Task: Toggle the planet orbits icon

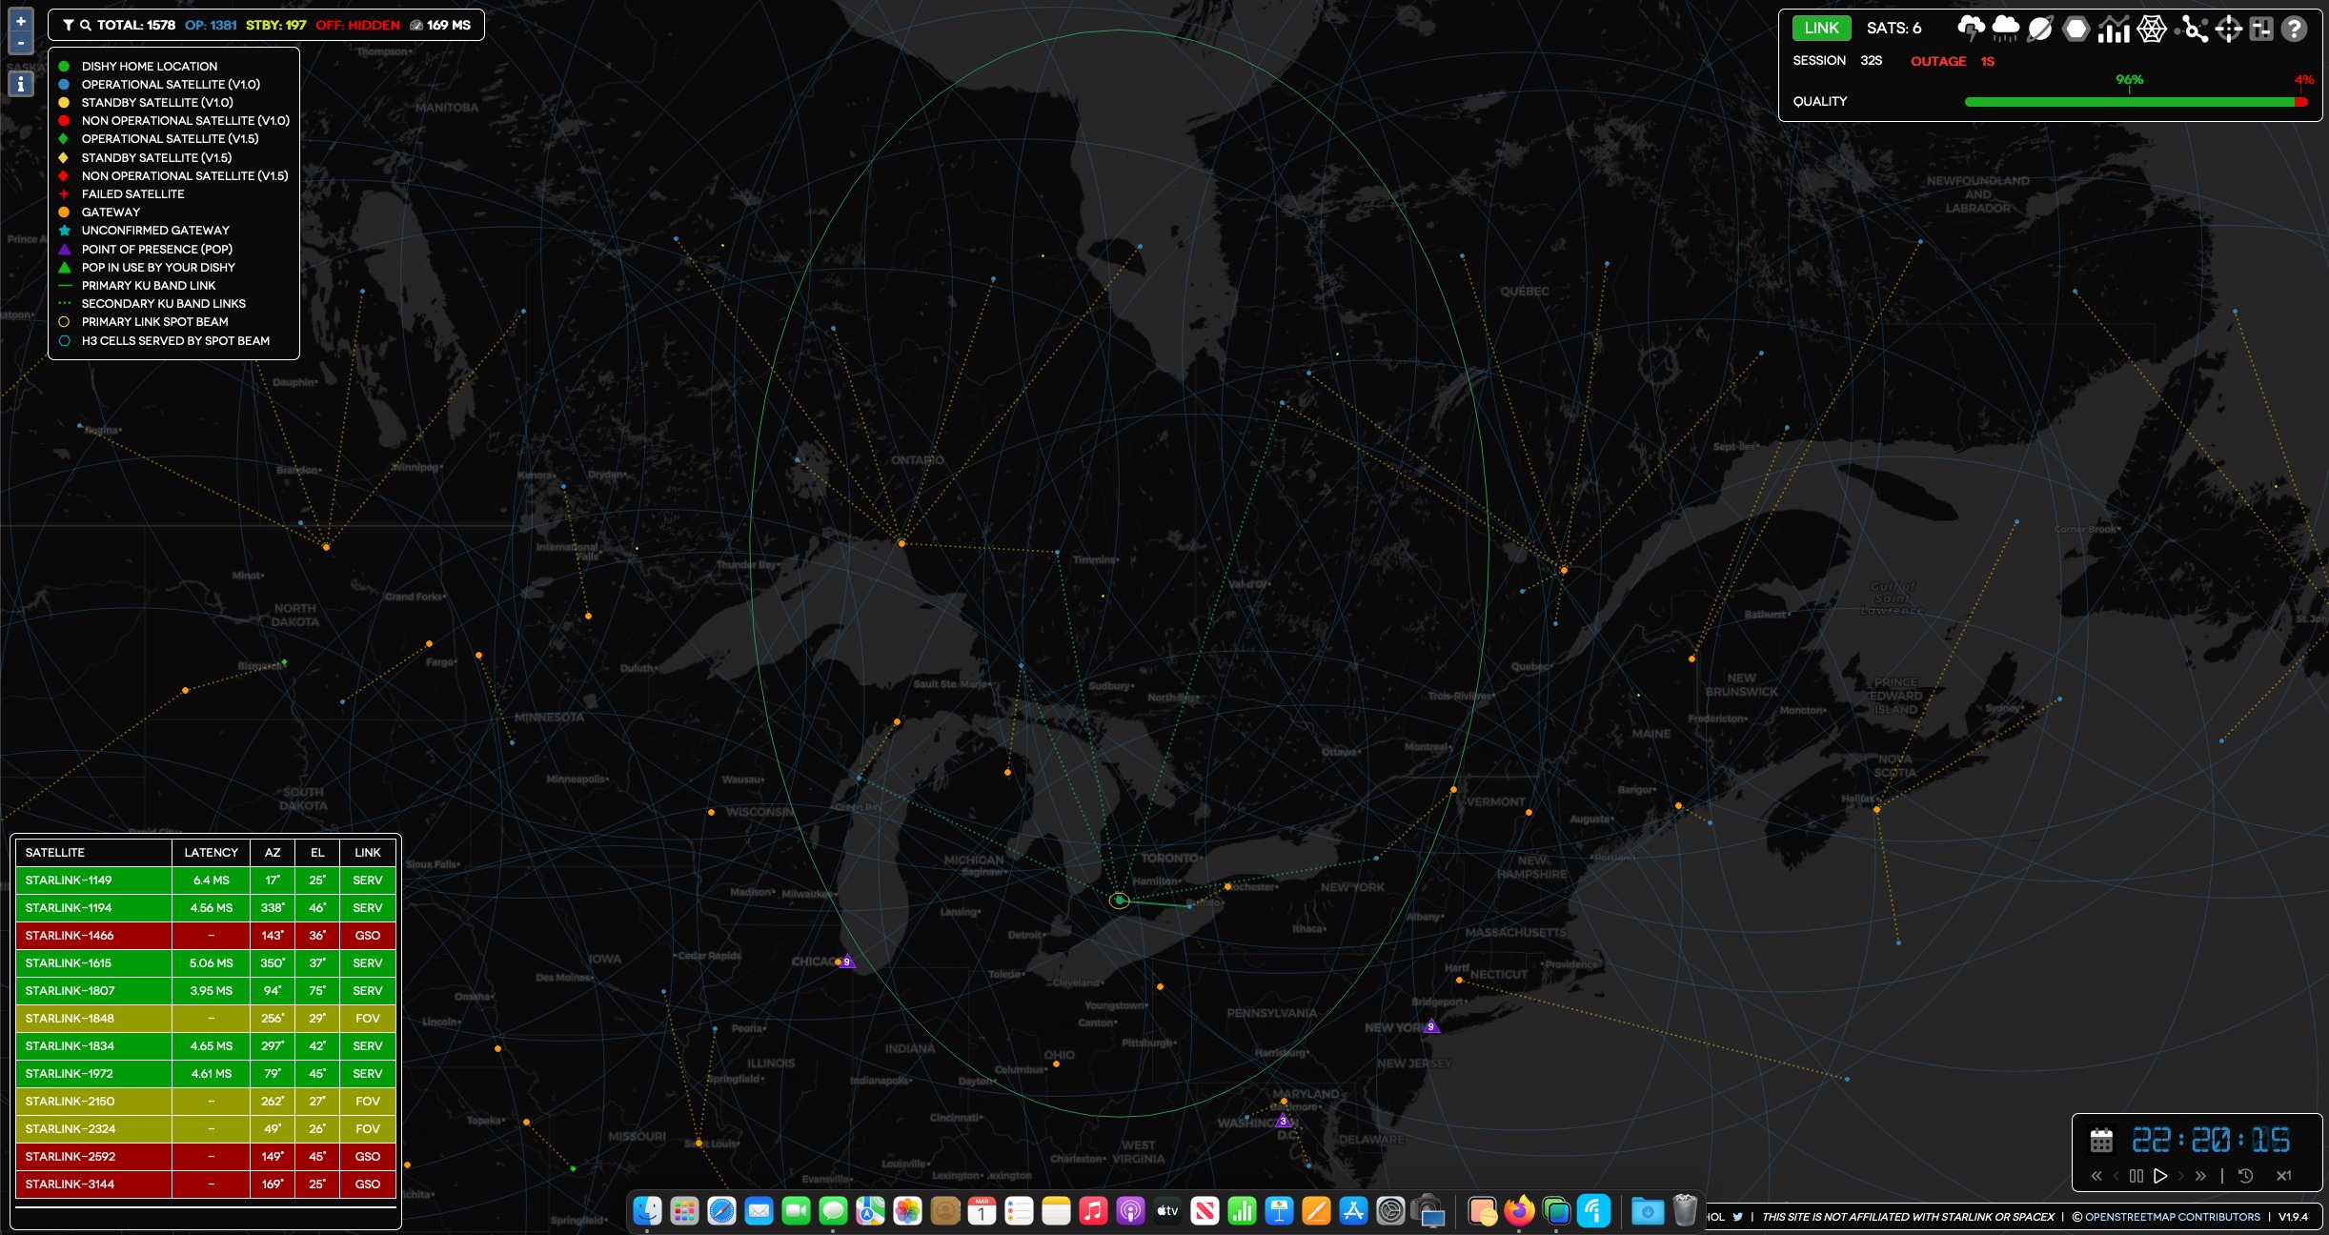Action: 2039,29
